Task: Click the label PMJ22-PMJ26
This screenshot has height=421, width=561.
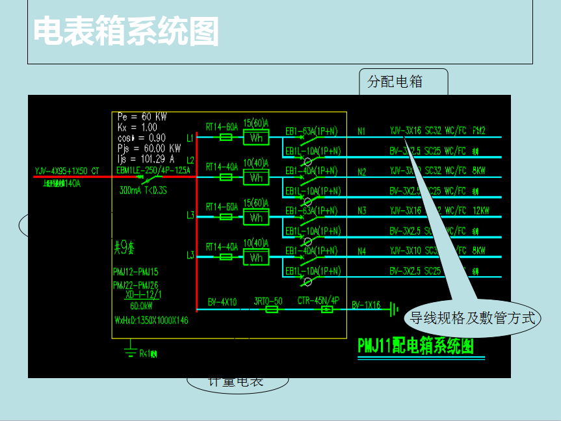Action: tap(136, 285)
